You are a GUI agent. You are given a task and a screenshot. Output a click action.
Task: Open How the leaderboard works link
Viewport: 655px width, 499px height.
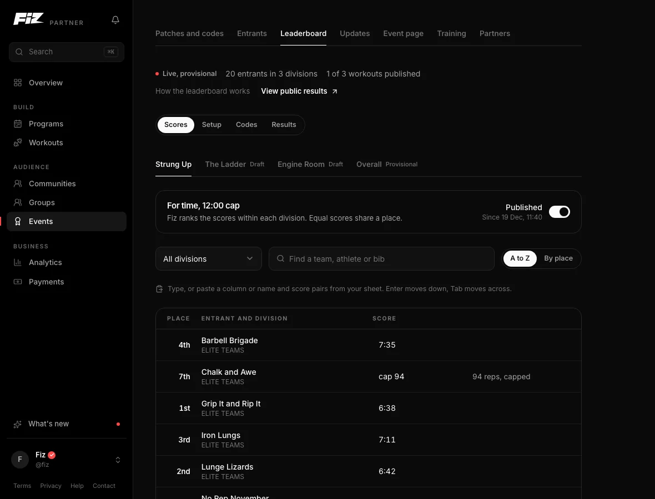(203, 91)
